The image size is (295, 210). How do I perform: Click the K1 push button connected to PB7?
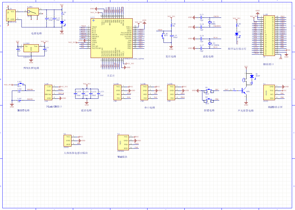(x=209, y=91)
